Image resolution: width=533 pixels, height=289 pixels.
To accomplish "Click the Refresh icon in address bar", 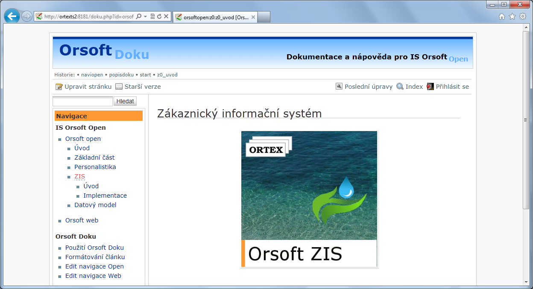I will tap(159, 16).
